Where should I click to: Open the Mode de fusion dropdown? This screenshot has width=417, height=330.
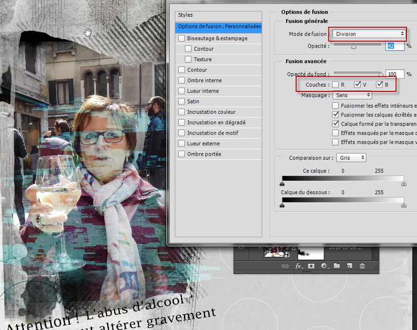click(x=369, y=34)
